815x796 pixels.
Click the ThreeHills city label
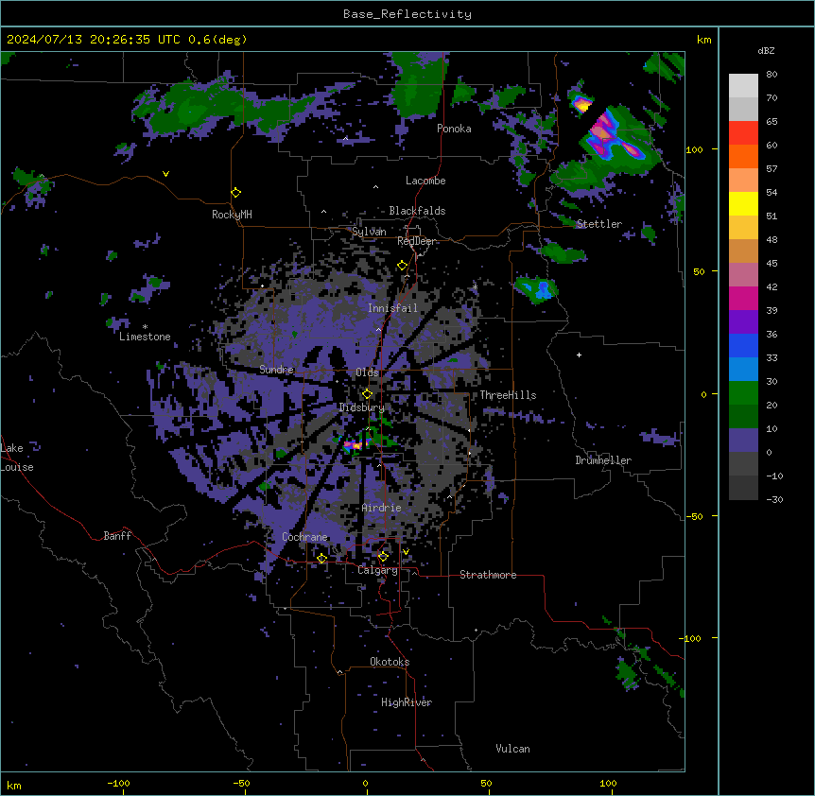[508, 395]
